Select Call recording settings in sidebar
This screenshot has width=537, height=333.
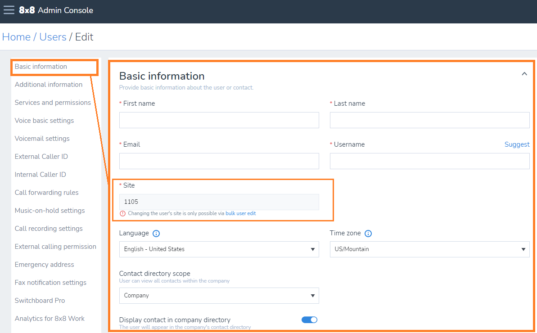coord(49,229)
